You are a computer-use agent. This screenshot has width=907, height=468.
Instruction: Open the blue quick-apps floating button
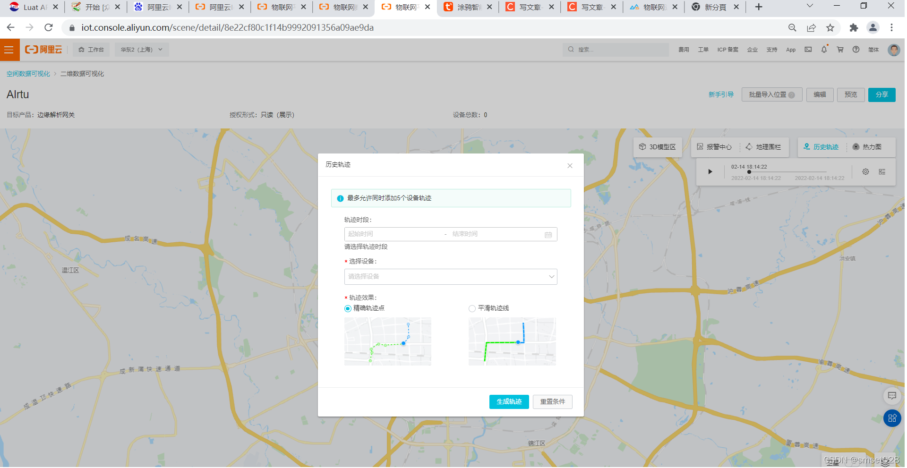[x=892, y=418]
